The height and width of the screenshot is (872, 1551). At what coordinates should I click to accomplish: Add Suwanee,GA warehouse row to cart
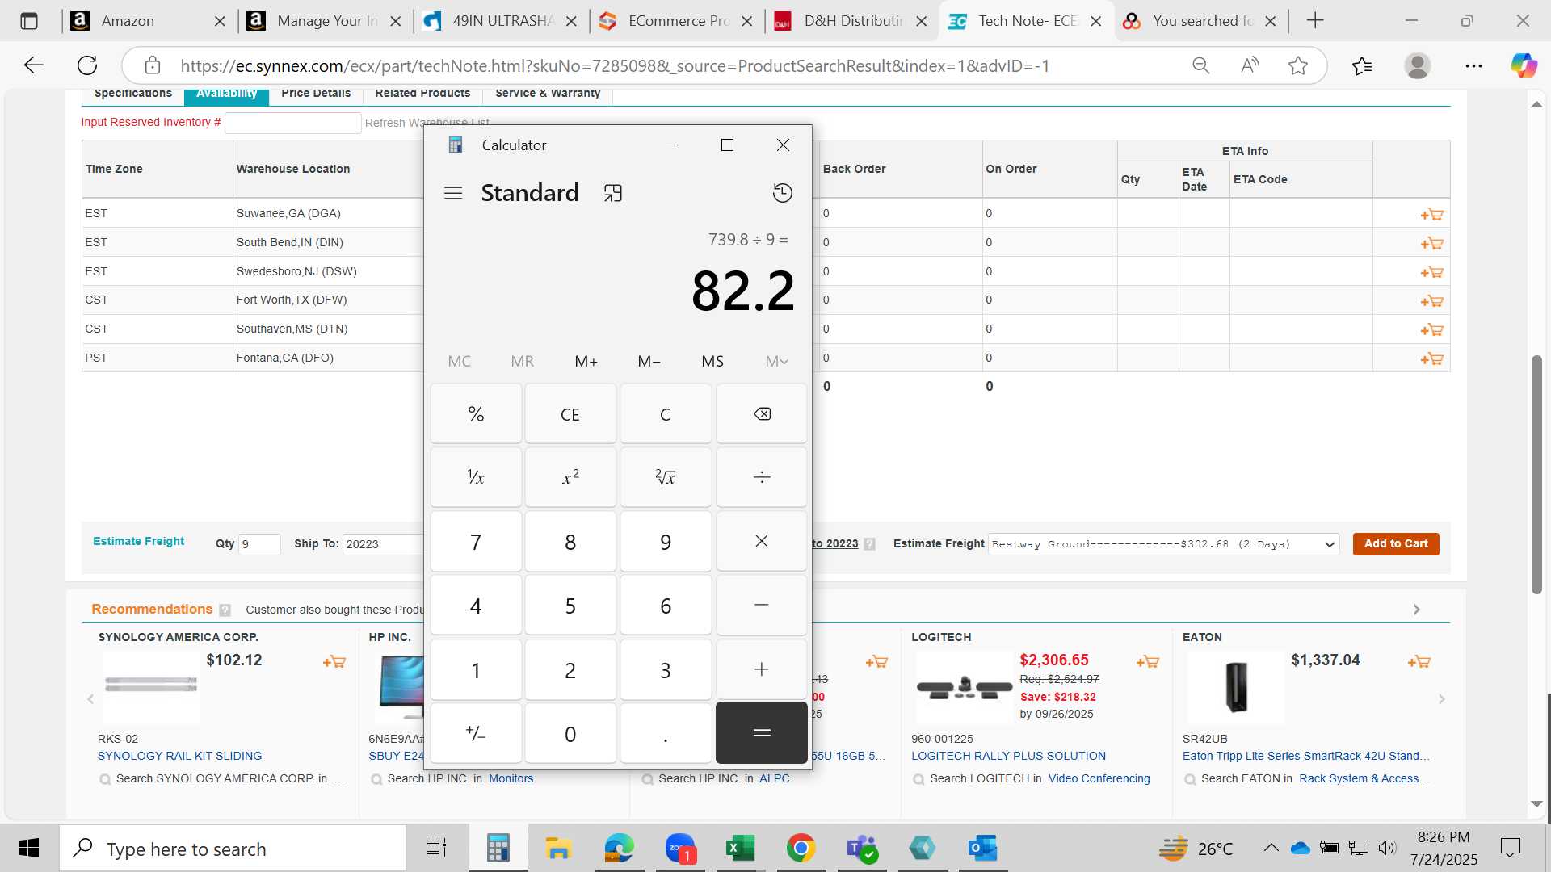point(1431,214)
